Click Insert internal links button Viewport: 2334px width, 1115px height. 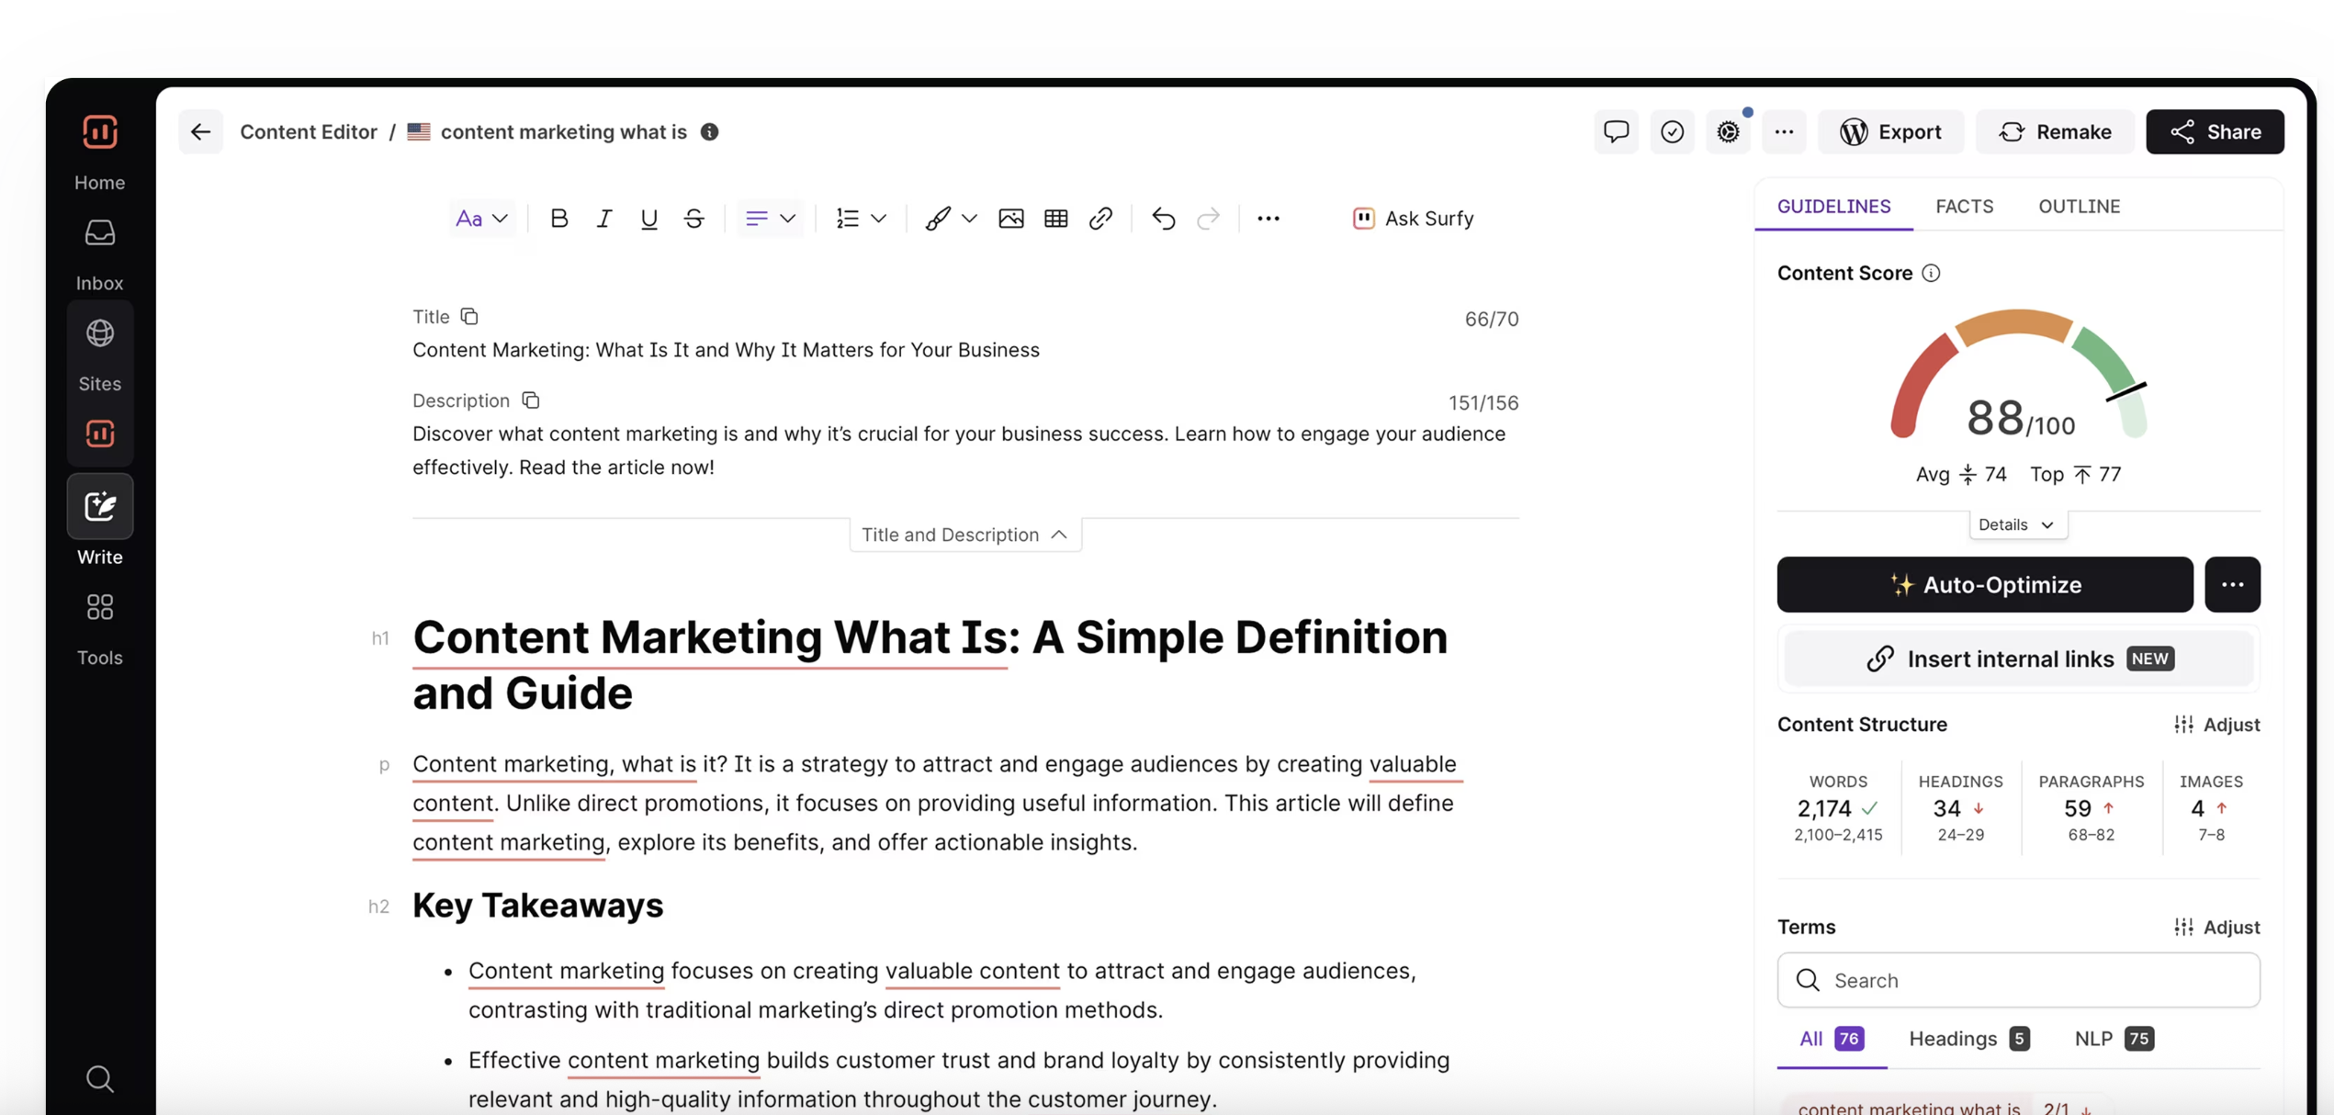[2018, 659]
